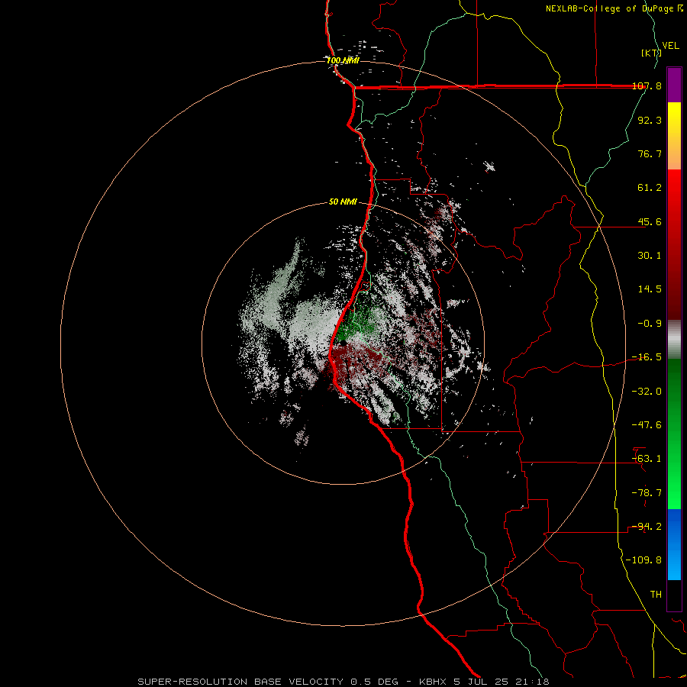The image size is (687, 687).
Task: Select the -32.0 scale value
Action: 647,392
